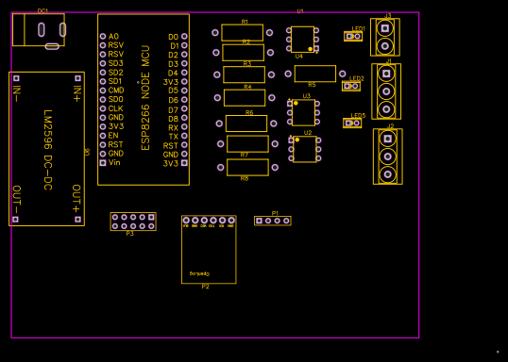This screenshot has height=362, width=508.
Task: Select the D0 pad on NodeMCU
Action: point(184,37)
